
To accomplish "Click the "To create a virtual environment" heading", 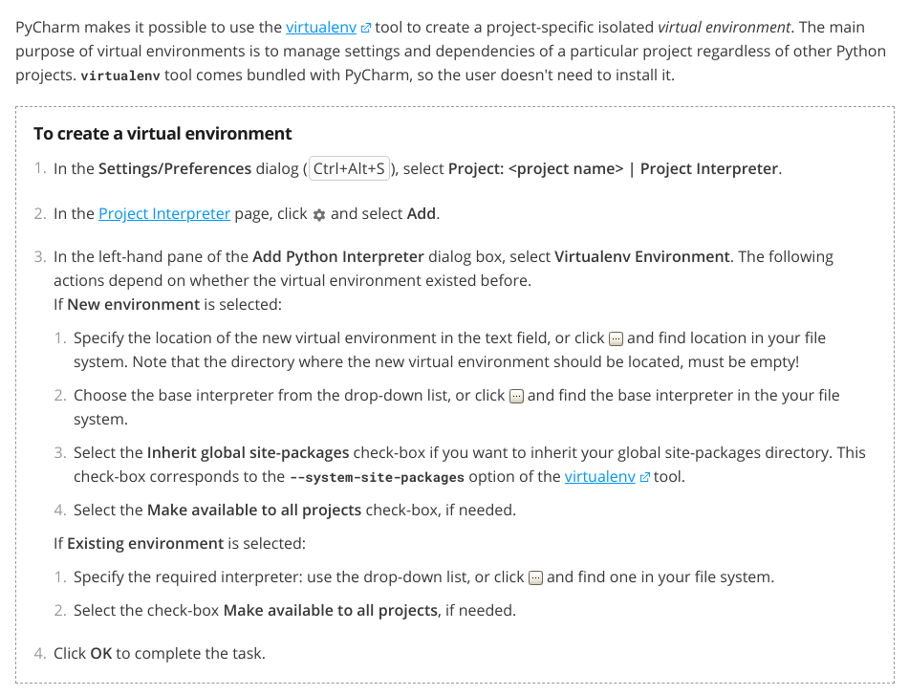I will tap(162, 134).
